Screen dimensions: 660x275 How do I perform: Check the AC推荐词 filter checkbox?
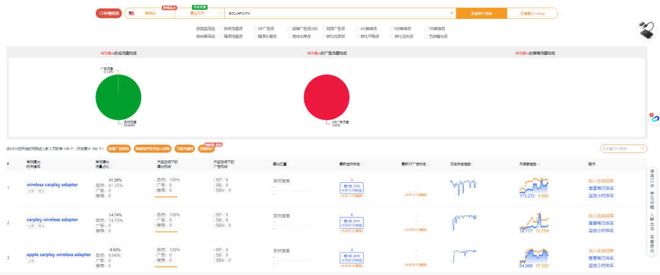(358, 29)
